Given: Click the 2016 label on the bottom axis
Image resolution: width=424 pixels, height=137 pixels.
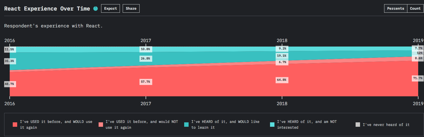Looking at the screenshot, I should coord(10,103).
